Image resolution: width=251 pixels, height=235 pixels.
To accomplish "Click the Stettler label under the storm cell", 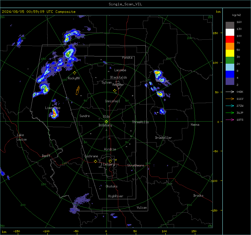I will coord(163,81).
